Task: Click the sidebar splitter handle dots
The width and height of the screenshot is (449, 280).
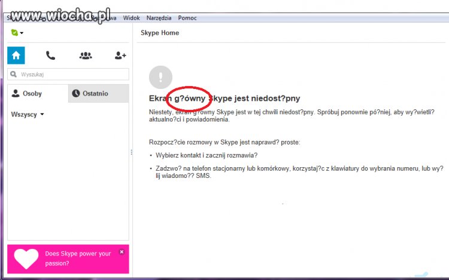Action: point(132,152)
